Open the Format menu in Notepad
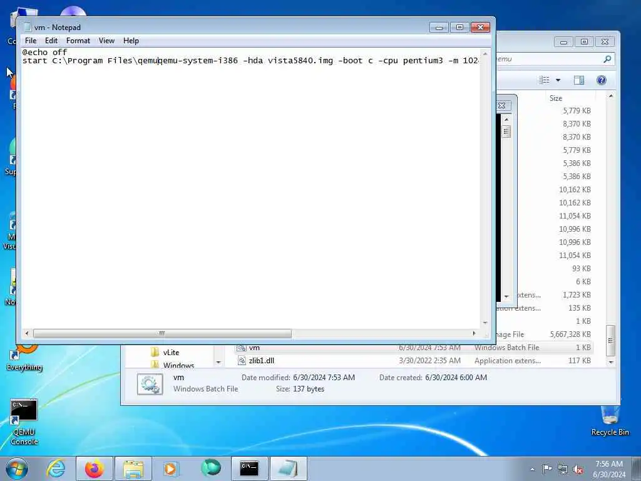641x481 pixels. 78,41
